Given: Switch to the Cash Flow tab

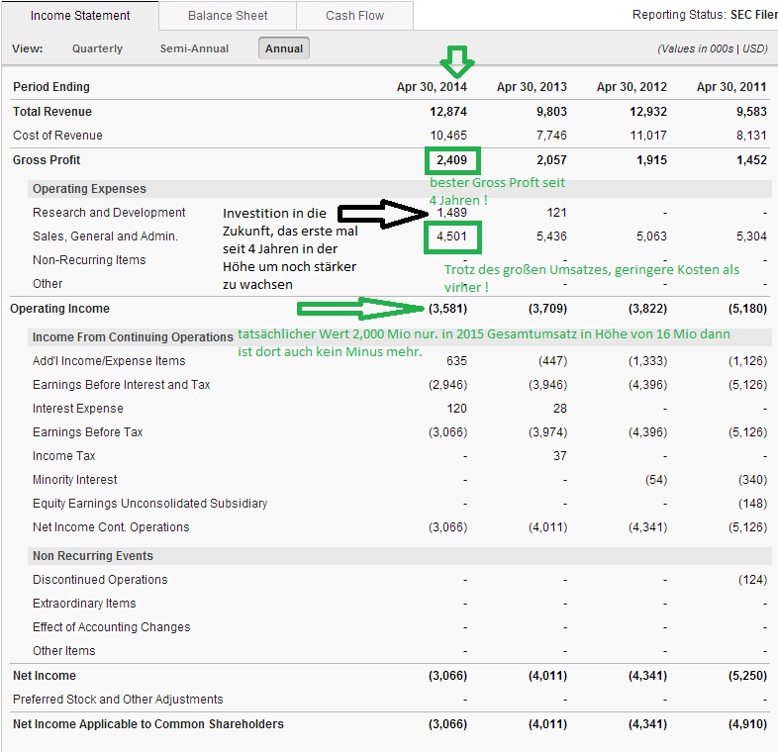Looking at the screenshot, I should (354, 16).
